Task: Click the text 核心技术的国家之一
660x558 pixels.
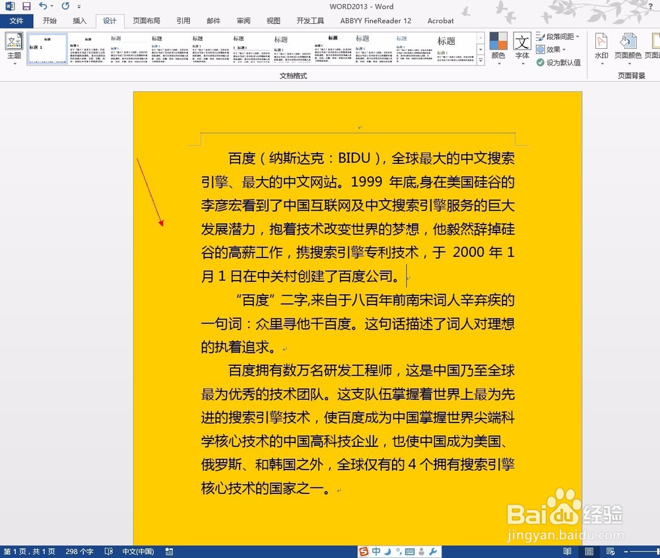Action: [262, 488]
